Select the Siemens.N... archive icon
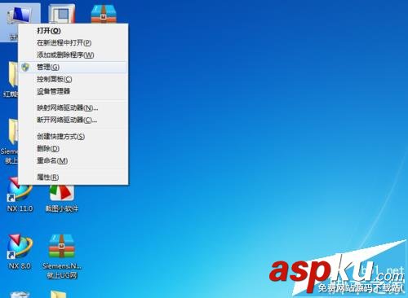 point(62,256)
